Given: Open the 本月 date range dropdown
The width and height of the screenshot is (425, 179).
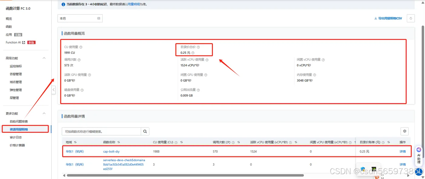Looking at the screenshot, I should coord(80,18).
